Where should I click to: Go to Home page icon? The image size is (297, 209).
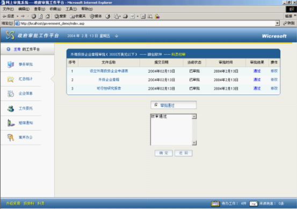pos(48,16)
